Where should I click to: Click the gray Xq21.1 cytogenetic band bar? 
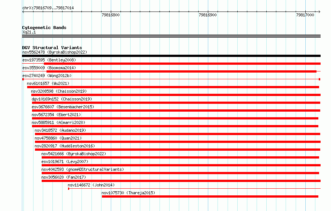point(171,36)
